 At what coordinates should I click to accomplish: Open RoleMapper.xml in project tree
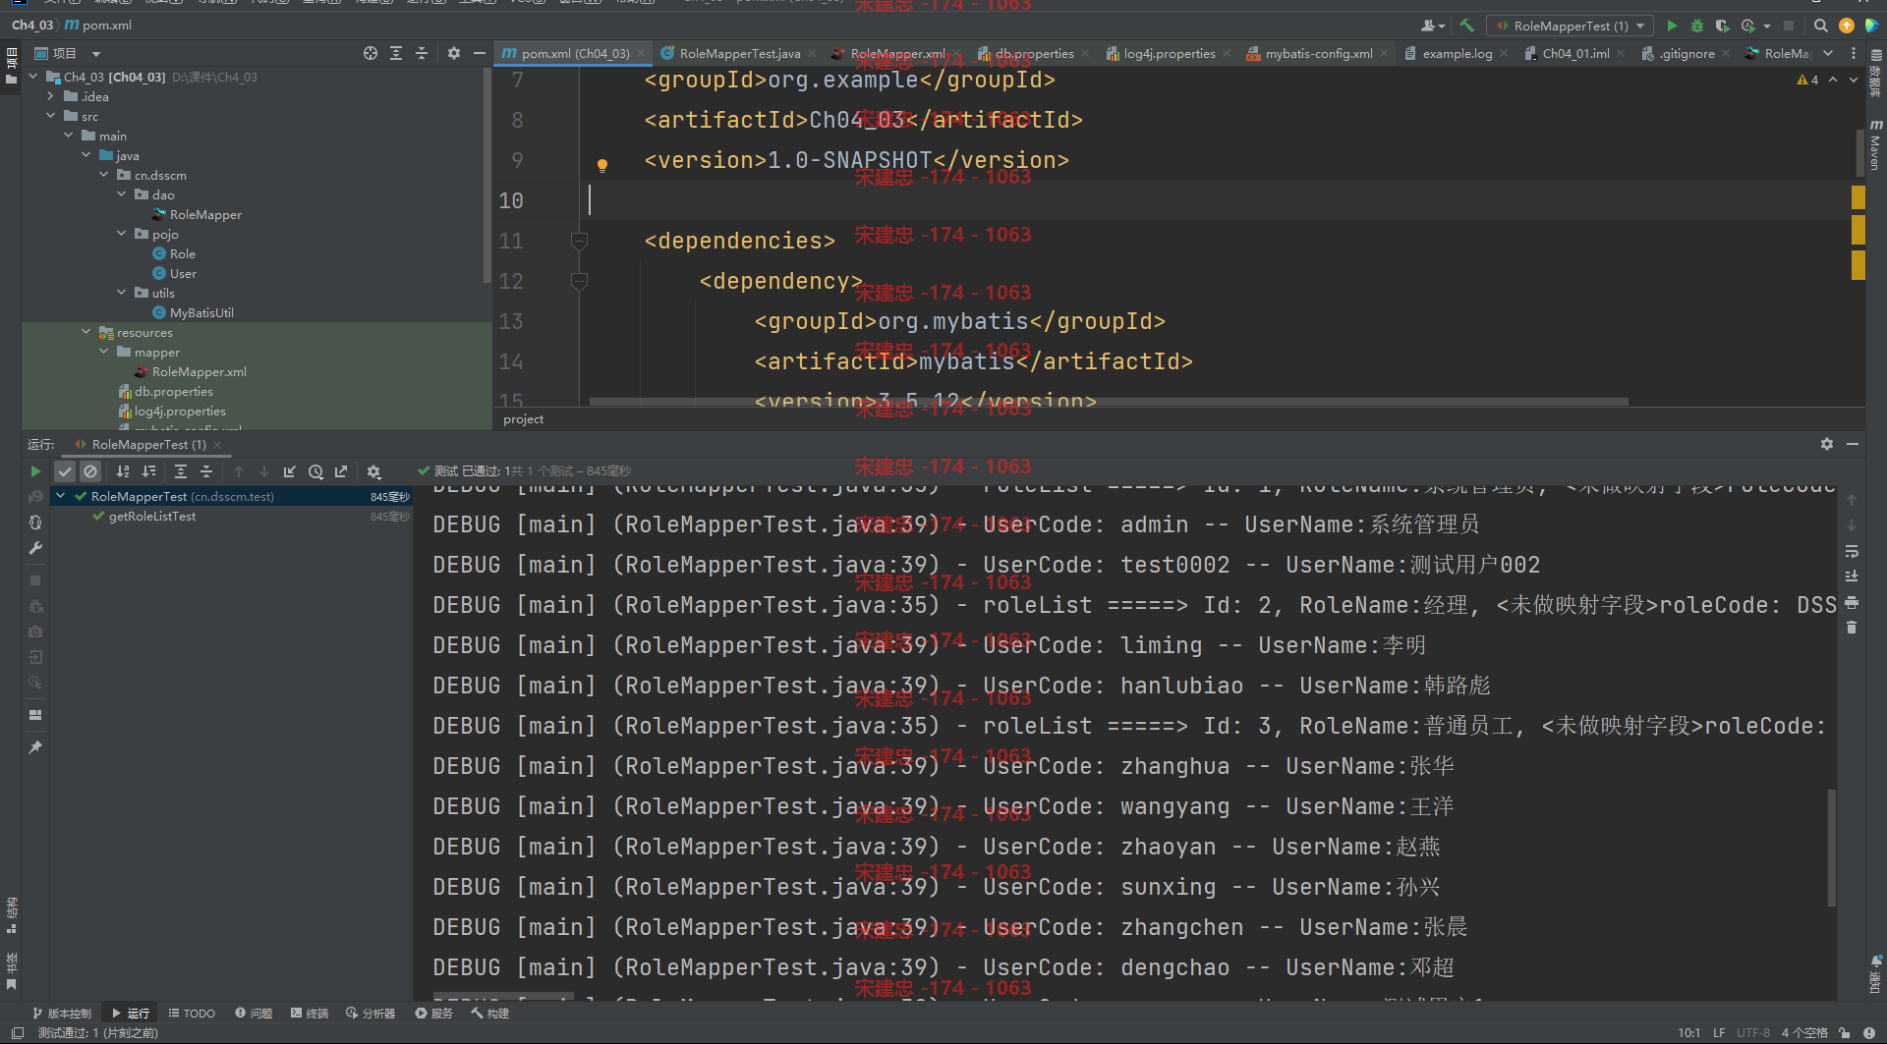[x=200, y=371]
